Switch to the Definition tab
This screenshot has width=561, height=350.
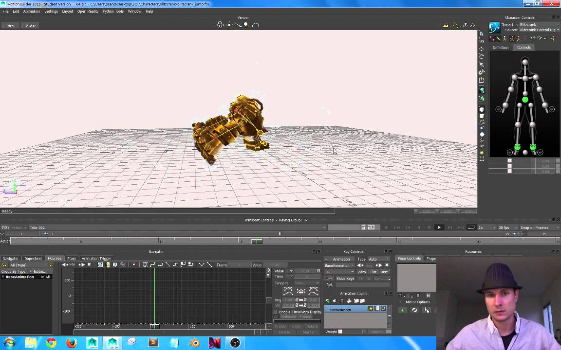501,48
